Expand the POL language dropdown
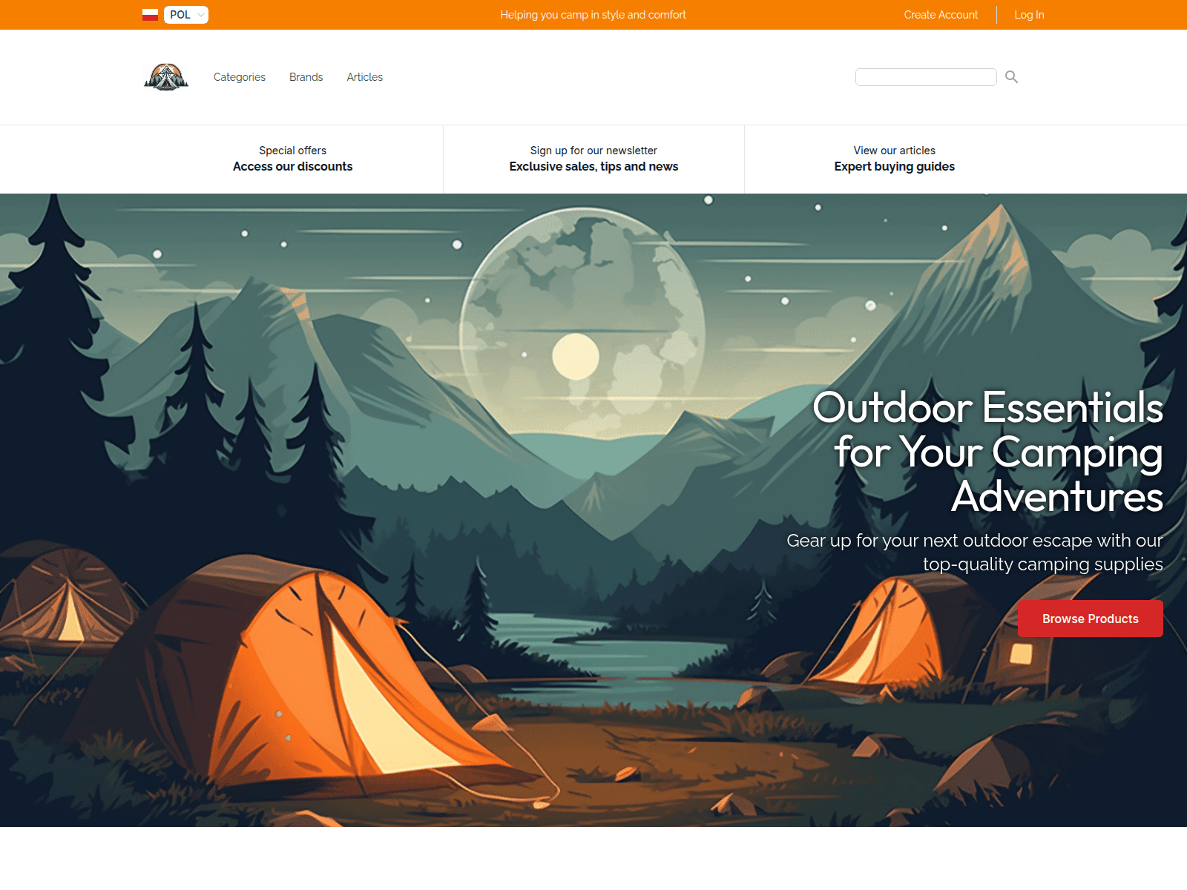The image size is (1187, 890). click(x=185, y=14)
